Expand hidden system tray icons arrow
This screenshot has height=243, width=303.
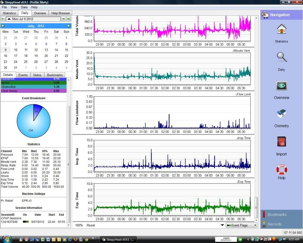click(x=248, y=239)
